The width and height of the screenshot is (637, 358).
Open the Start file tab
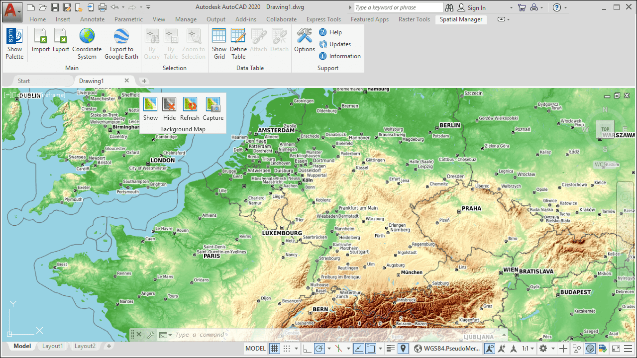(x=24, y=81)
